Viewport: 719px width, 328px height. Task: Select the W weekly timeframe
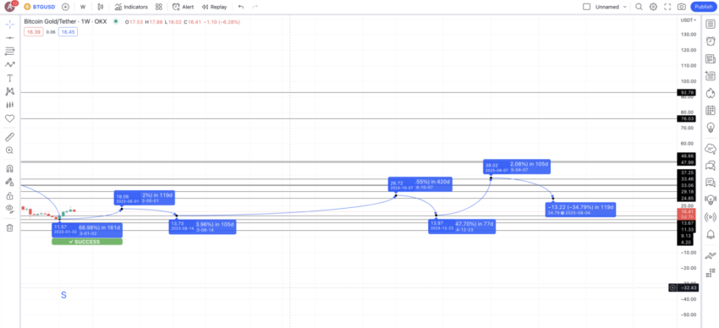(83, 7)
